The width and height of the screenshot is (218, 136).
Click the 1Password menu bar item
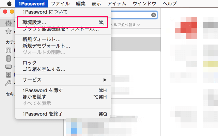31,4
